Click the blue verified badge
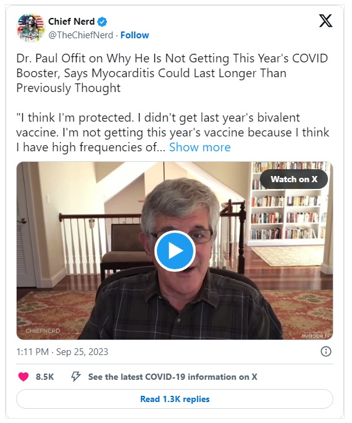The width and height of the screenshot is (352, 423). pyautogui.click(x=103, y=22)
